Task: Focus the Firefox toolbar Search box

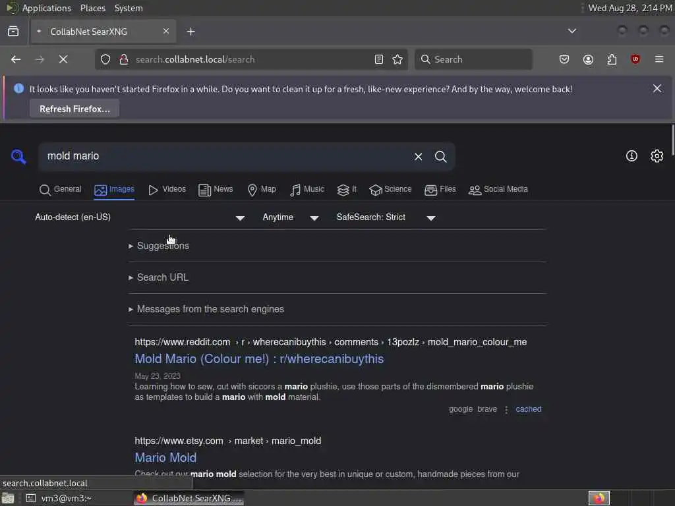Action: click(x=473, y=59)
